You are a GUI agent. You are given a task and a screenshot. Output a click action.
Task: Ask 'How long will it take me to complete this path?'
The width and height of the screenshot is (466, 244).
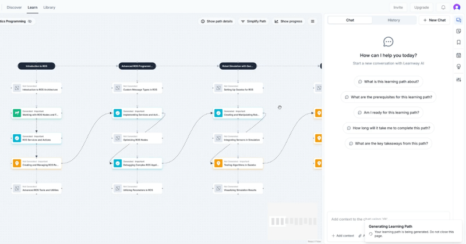point(388,128)
